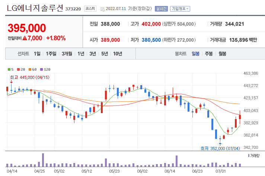Click the trading value 135,896 백만

coord(243,40)
